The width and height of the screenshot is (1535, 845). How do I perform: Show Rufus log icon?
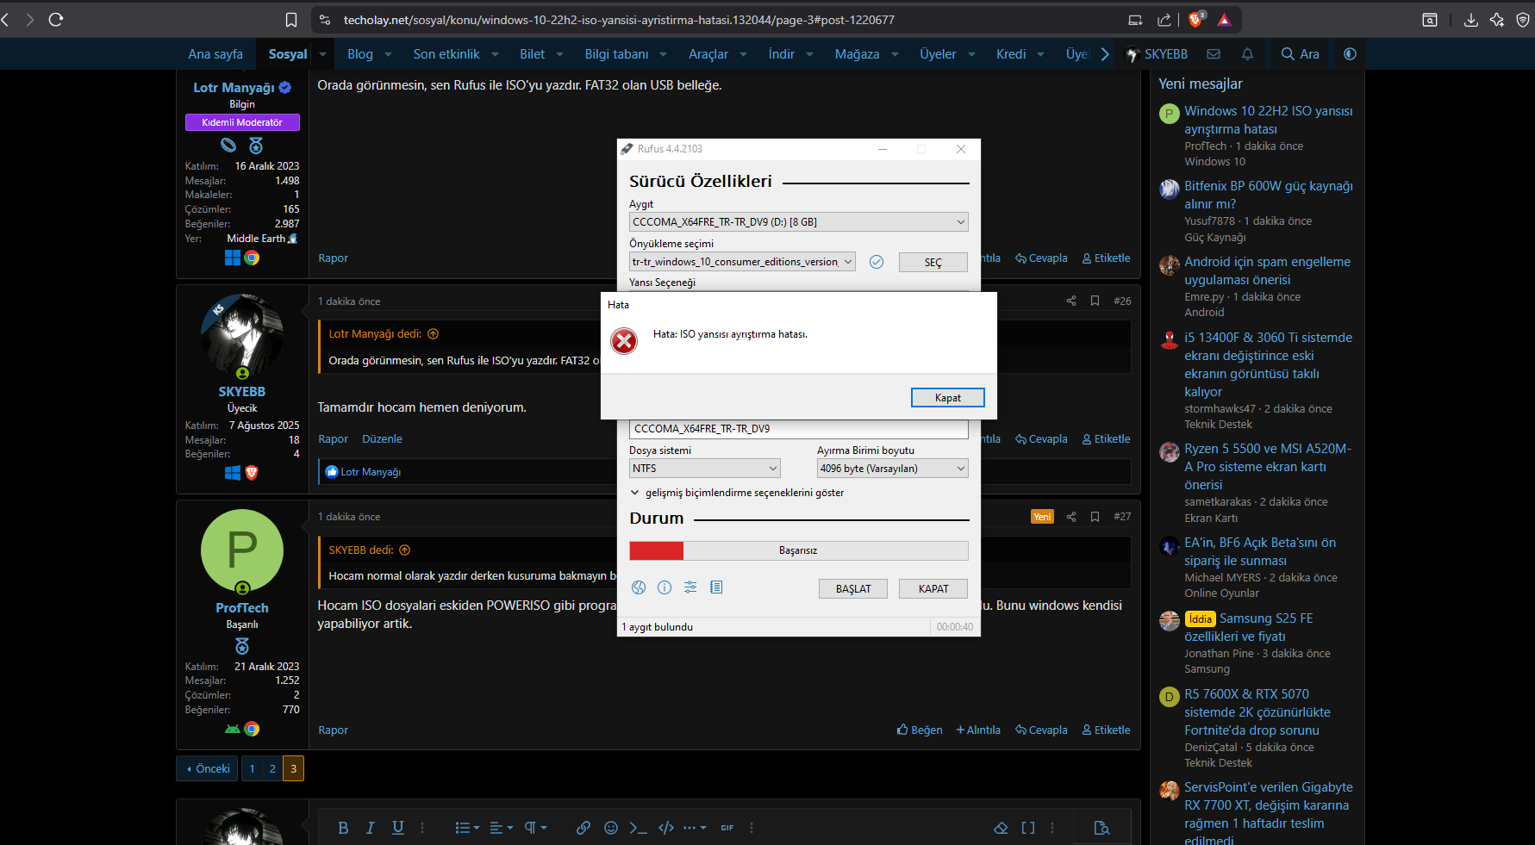tap(716, 587)
